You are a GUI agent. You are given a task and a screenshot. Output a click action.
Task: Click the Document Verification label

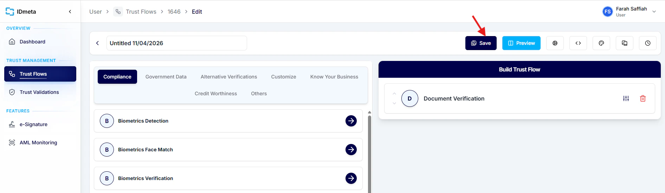tap(454, 98)
